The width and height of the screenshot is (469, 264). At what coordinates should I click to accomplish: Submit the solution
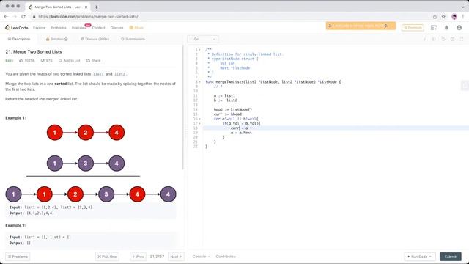[450, 257]
